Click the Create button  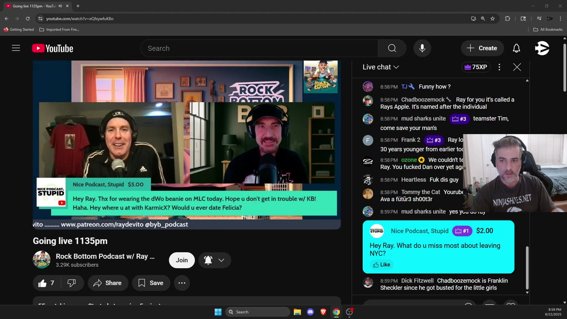[x=482, y=48]
